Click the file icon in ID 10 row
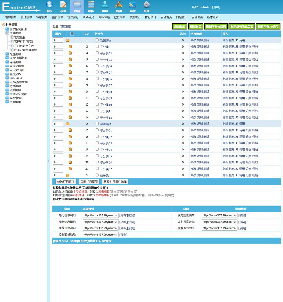Image resolution: width=283 pixels, height=302 pixels. point(70,92)
